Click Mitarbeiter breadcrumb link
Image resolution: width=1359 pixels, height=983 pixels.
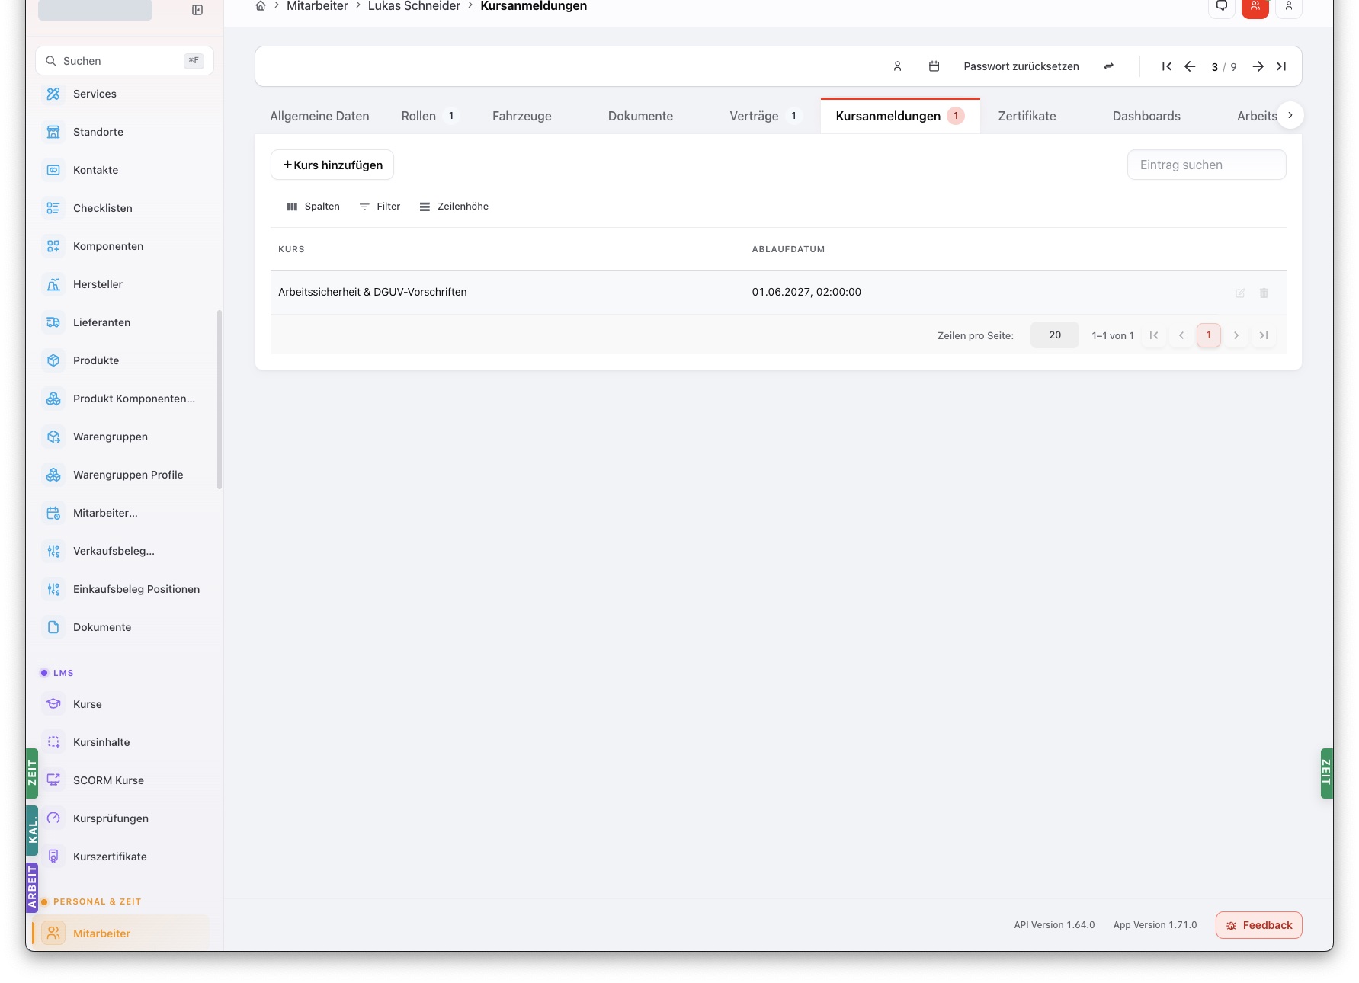(x=317, y=6)
